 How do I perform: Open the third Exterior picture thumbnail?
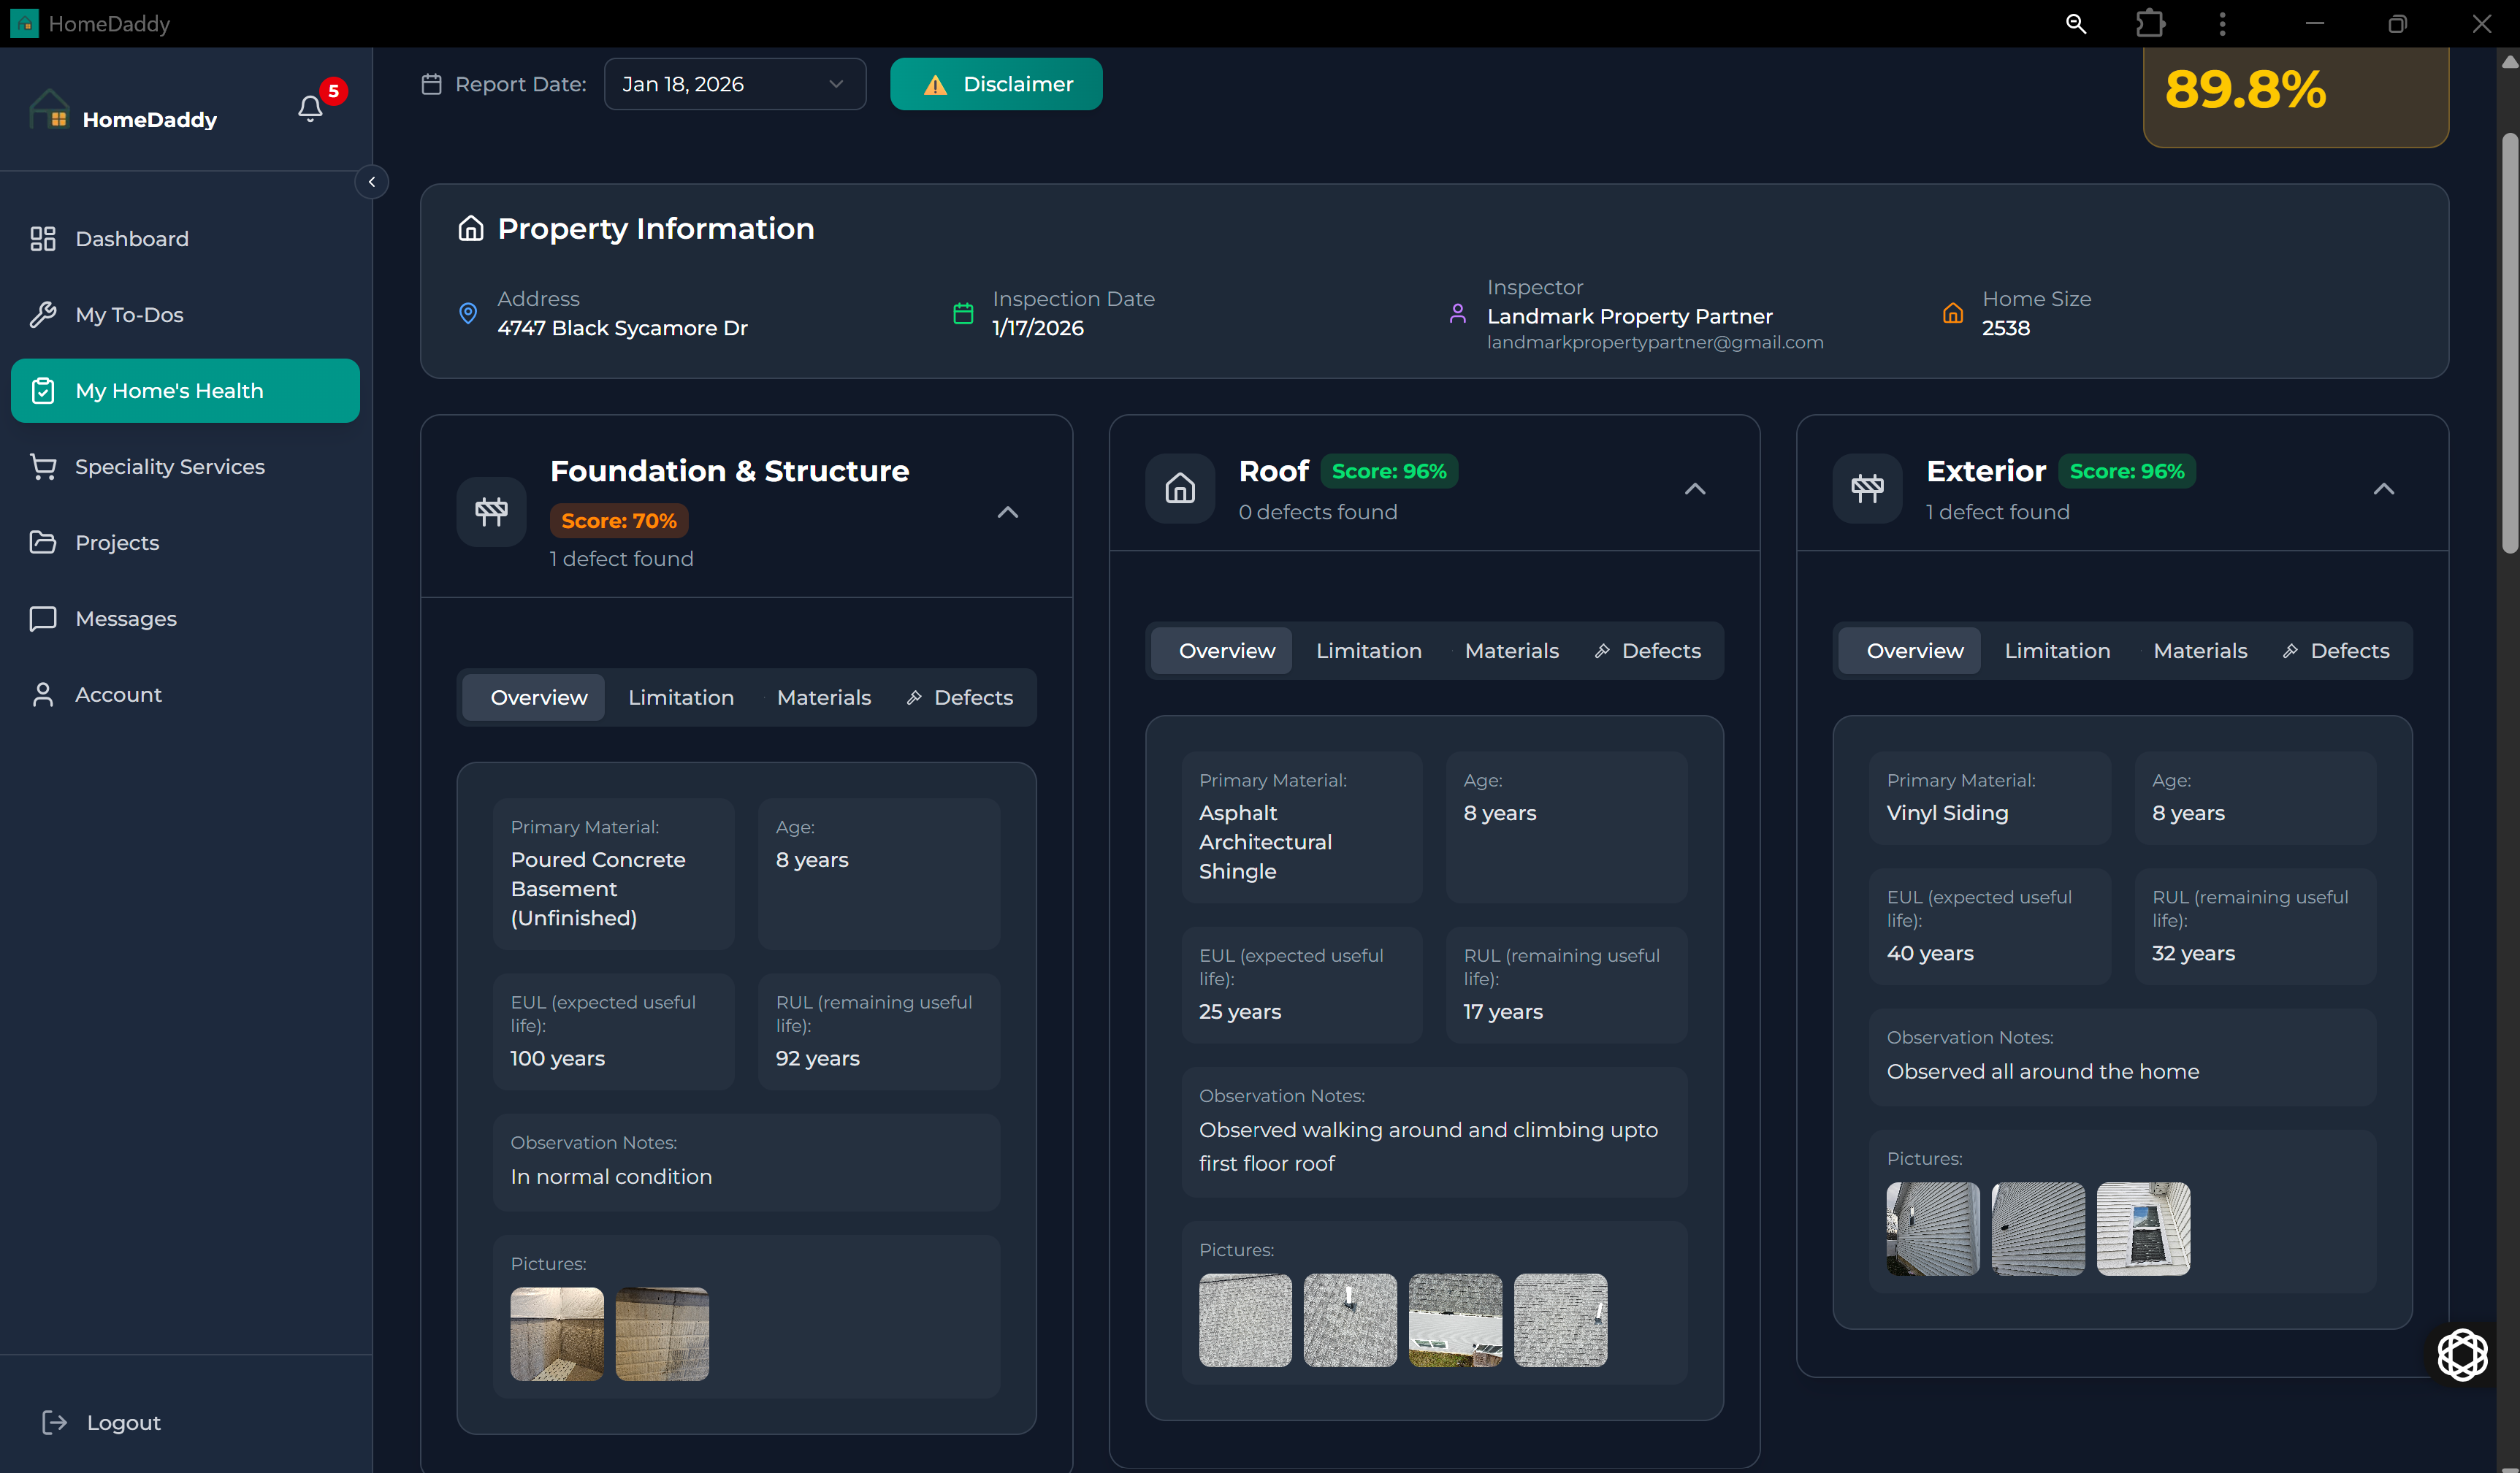pyautogui.click(x=2143, y=1229)
